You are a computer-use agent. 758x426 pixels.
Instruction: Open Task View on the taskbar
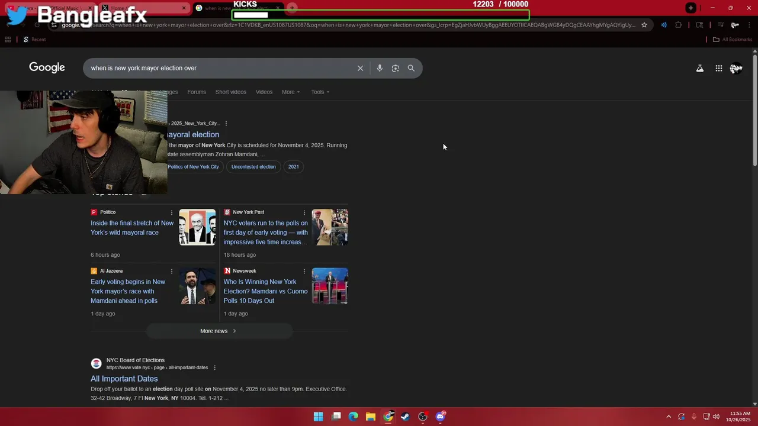[336, 417]
